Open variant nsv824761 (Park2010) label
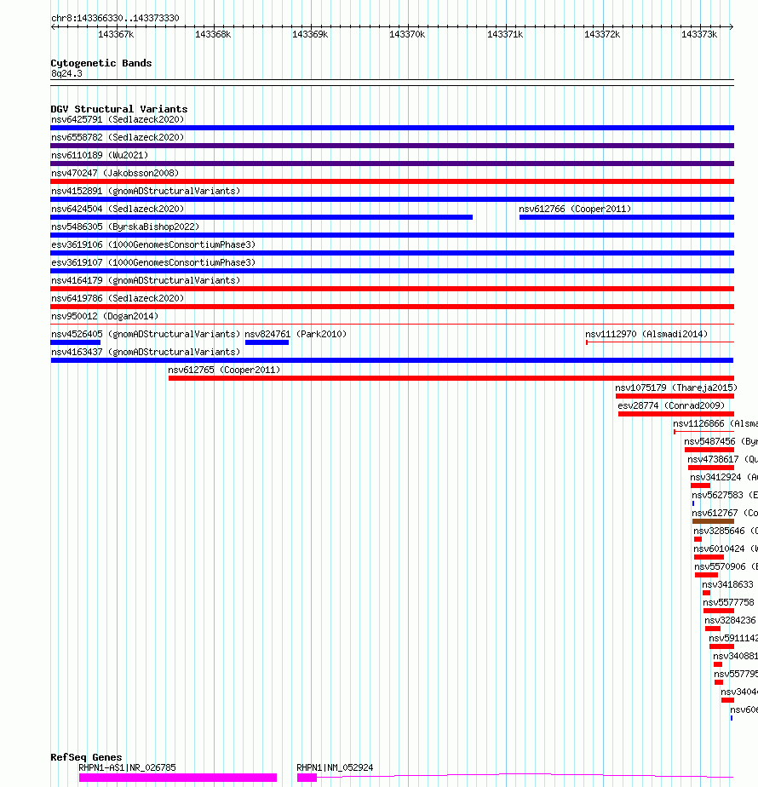758x787 pixels. [x=296, y=334]
